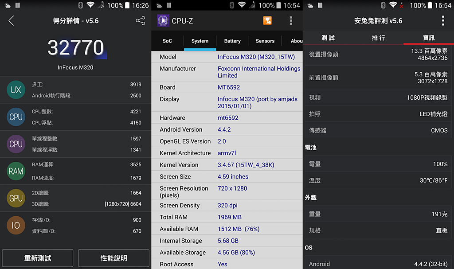
Task: Tap the 拍照 LED補光燈 row
Action: click(x=378, y=114)
